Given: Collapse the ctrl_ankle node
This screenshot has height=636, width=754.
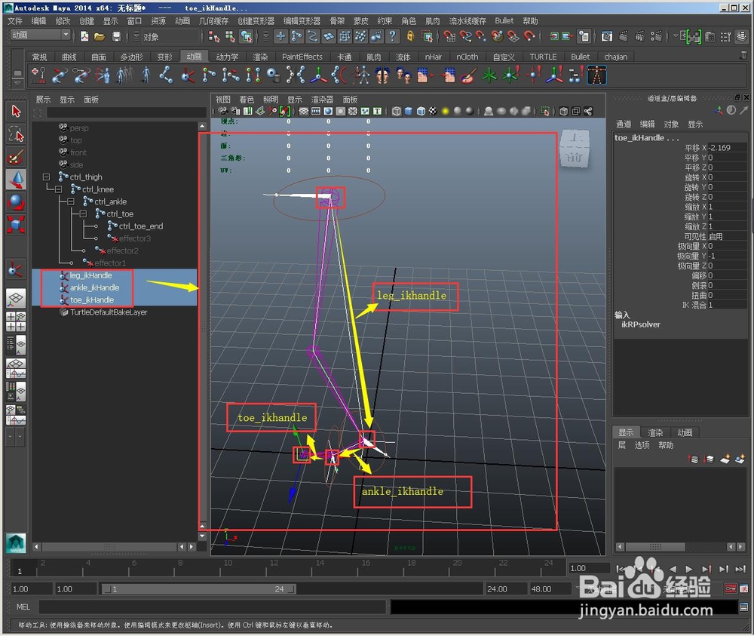Looking at the screenshot, I should tap(71, 201).
